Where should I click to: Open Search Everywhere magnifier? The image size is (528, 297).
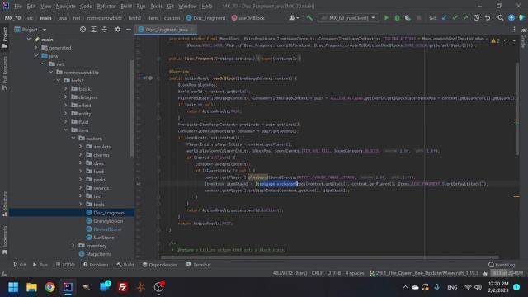click(501, 18)
